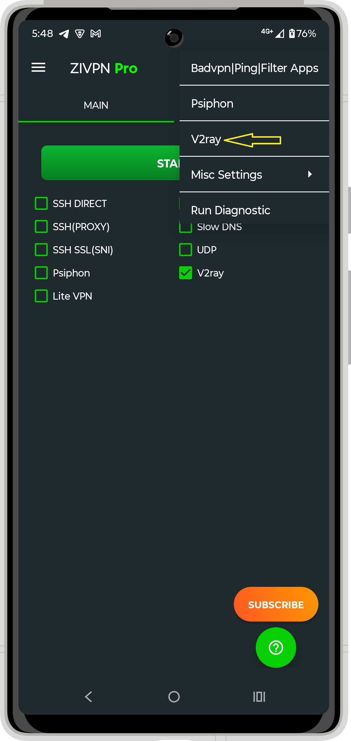Enable the SSH DIRECT checkbox
This screenshot has width=351, height=741.
pos(41,203)
